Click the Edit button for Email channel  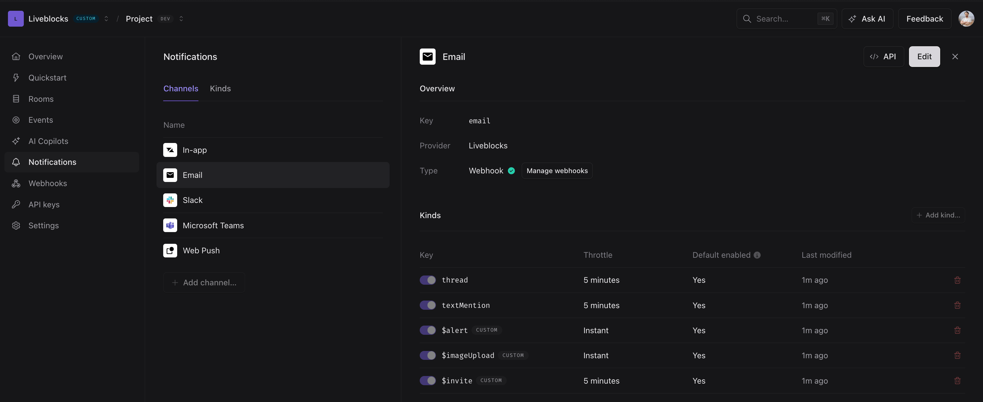tap(924, 56)
